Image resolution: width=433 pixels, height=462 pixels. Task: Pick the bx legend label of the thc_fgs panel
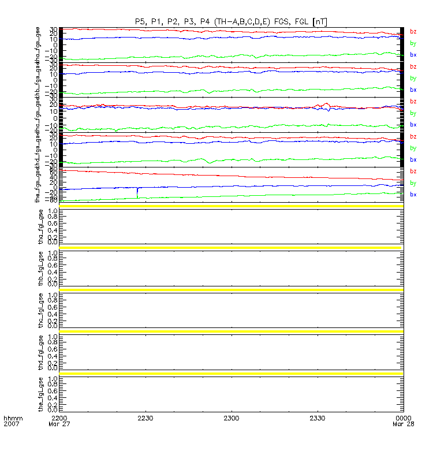[x=413, y=125]
